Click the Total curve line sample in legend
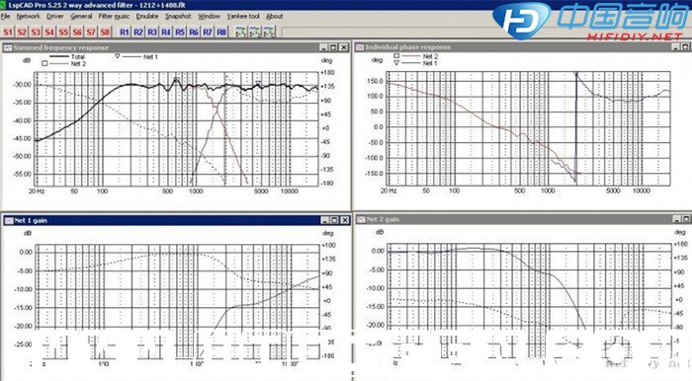Viewport: 692px width, 381px height. [x=58, y=56]
